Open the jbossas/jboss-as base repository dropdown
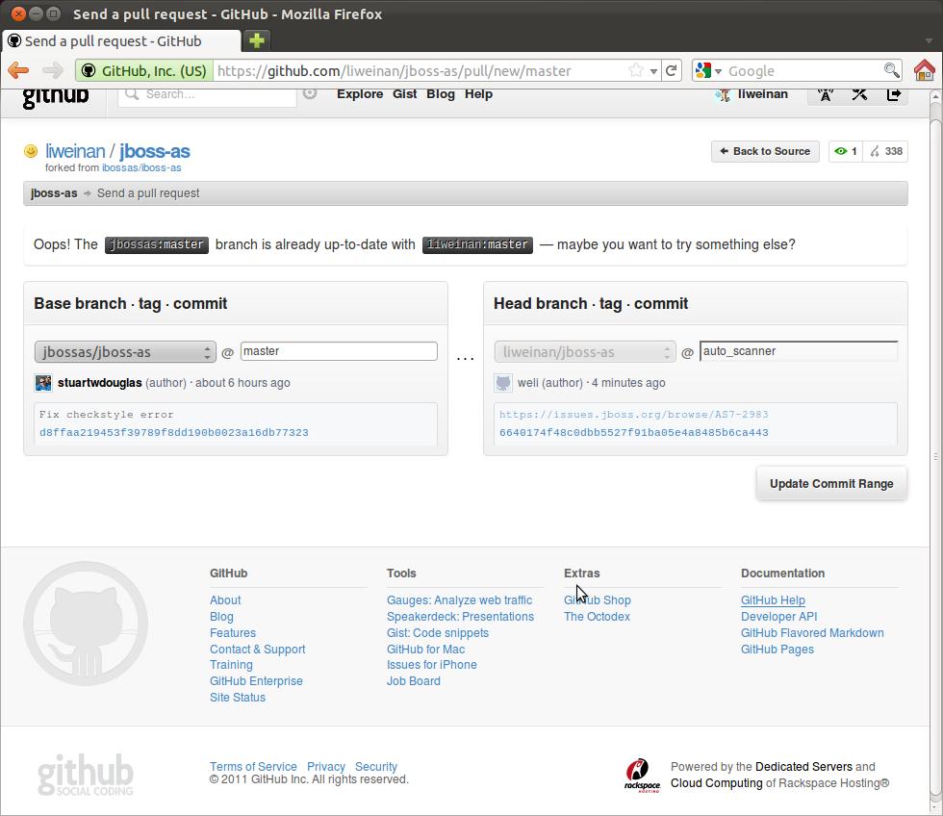Viewport: 943px width, 816px height. coord(125,352)
